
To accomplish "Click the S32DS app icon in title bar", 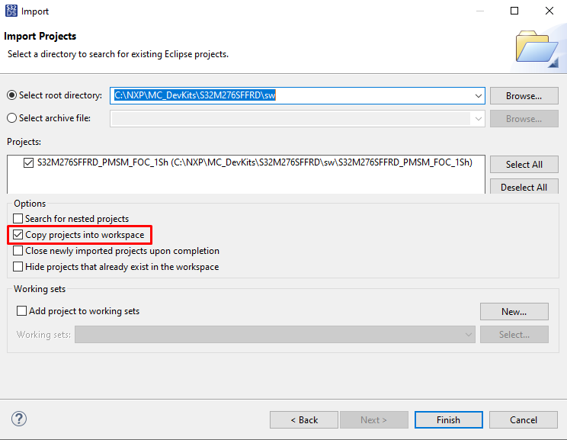I will click(x=12, y=11).
